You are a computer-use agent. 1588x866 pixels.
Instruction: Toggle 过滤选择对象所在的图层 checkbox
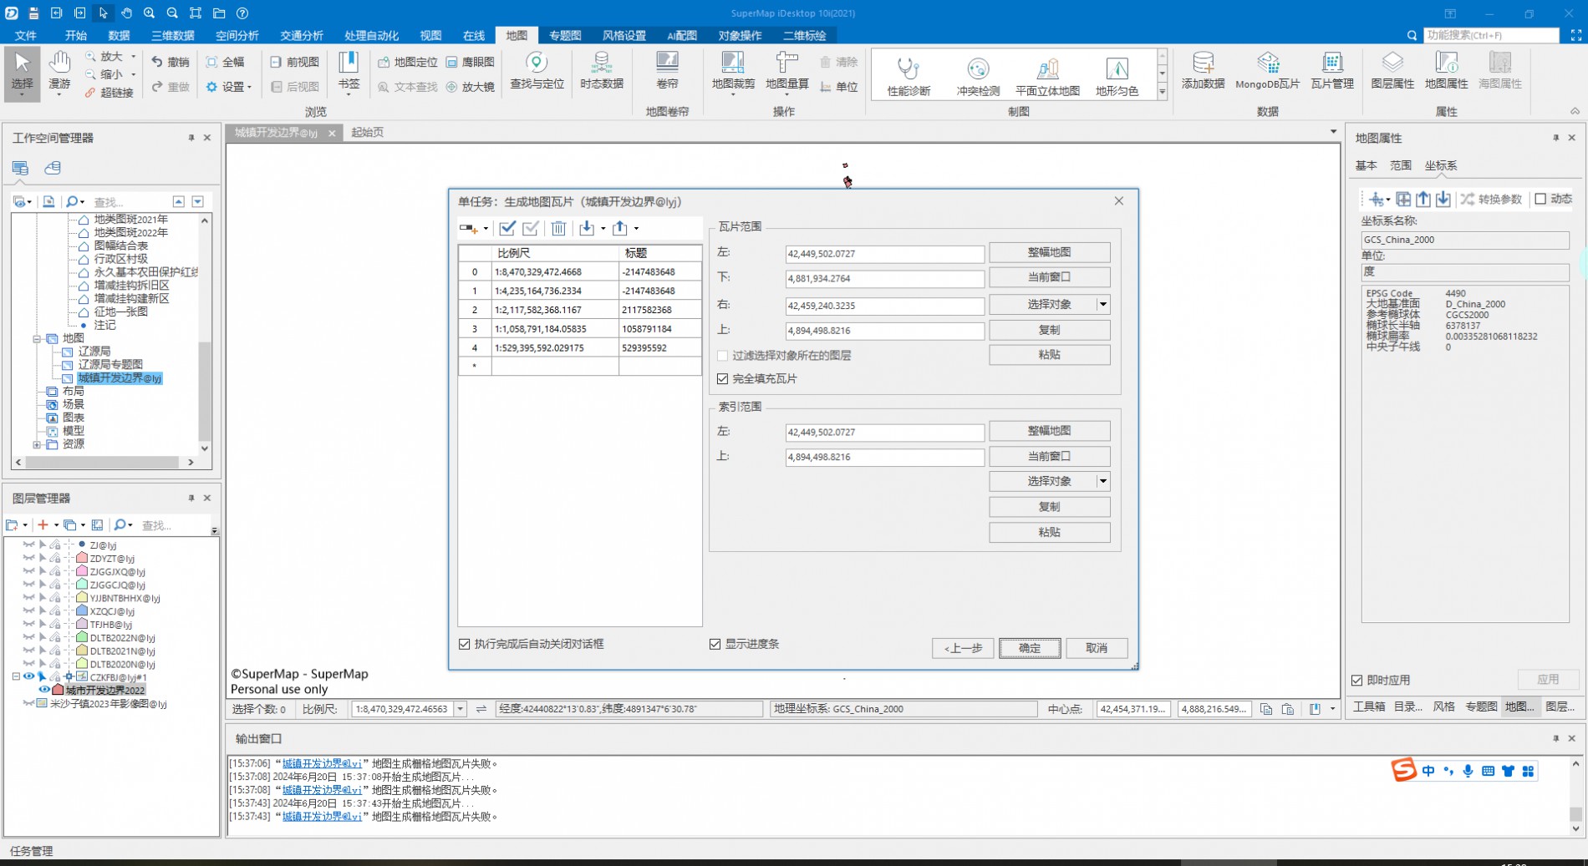coord(723,356)
